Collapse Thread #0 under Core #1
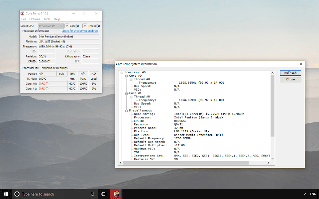The image size is (319, 199). tap(131, 97)
